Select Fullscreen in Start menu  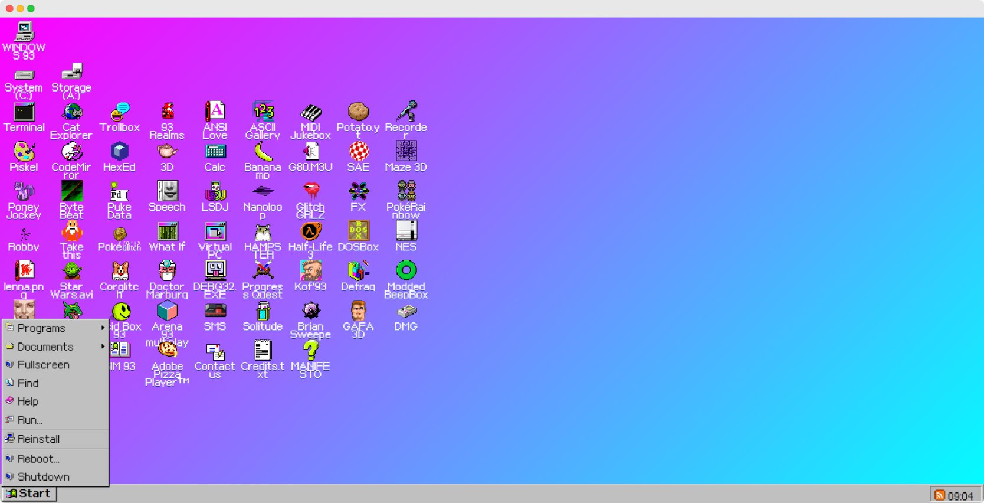click(x=55, y=365)
